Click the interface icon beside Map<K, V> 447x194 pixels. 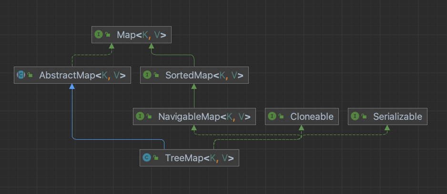point(99,34)
